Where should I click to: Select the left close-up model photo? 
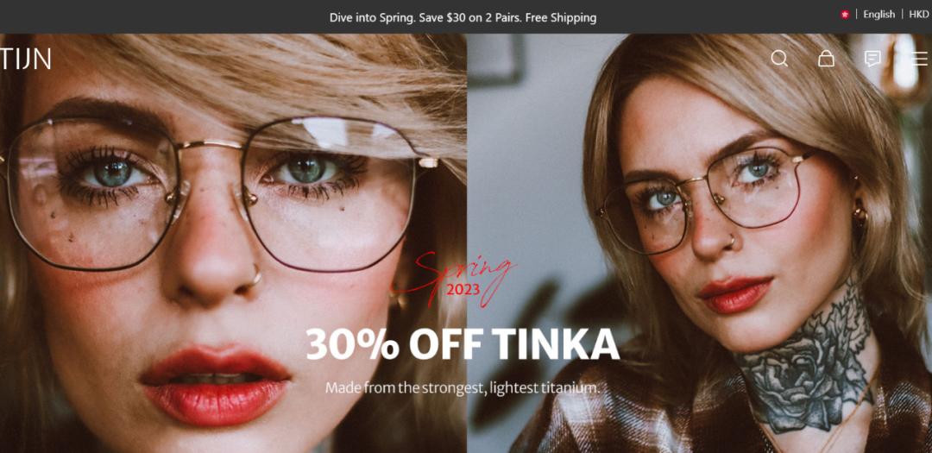(x=233, y=243)
